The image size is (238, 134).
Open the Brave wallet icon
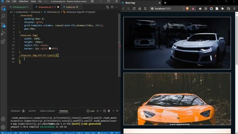click(228, 9)
